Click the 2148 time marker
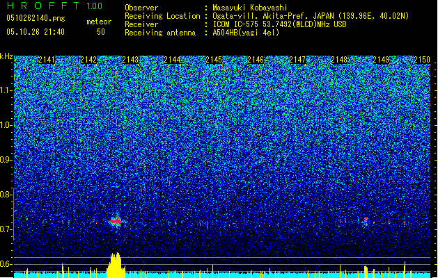 [339, 60]
